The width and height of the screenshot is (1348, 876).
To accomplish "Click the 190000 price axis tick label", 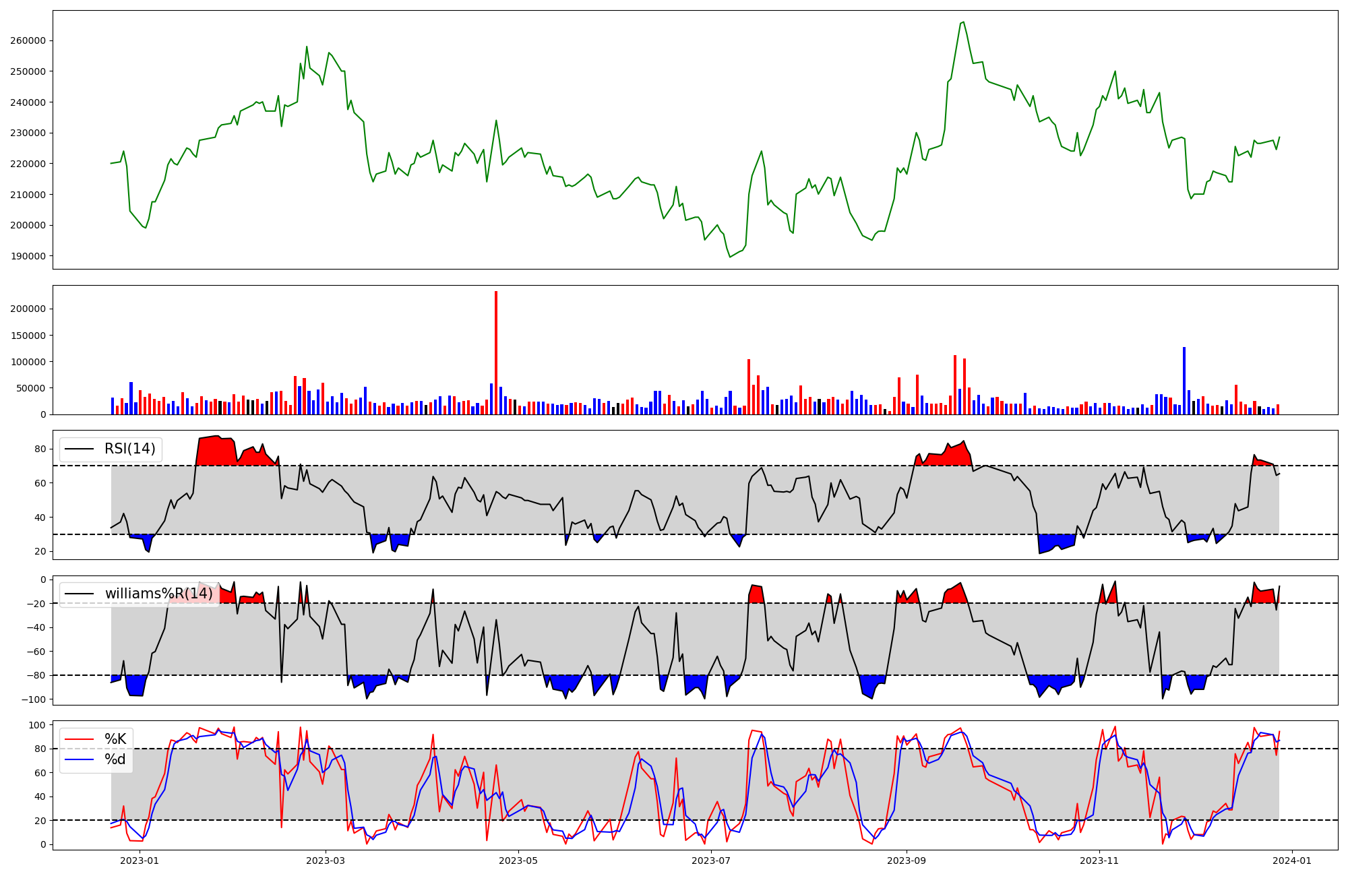I will [x=28, y=256].
